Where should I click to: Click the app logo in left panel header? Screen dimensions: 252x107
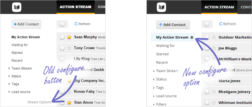click(x=17, y=7)
